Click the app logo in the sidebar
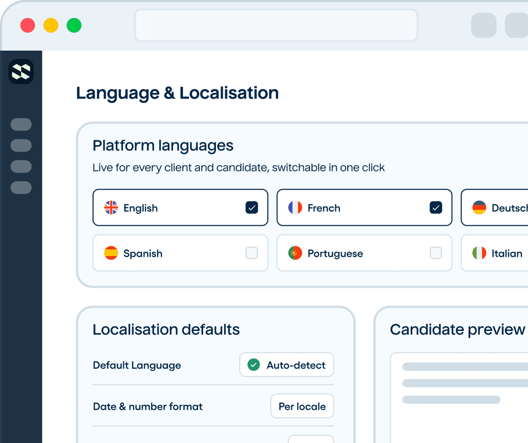Image resolution: width=528 pixels, height=443 pixels. pos(21,71)
